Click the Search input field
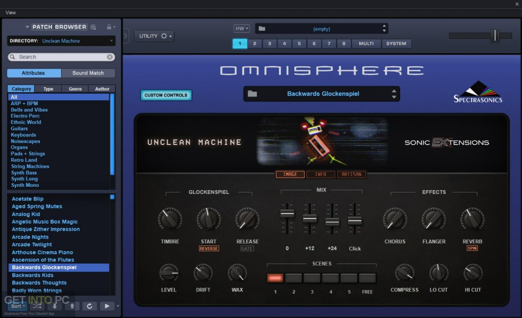This screenshot has height=318, width=522. 60,57
